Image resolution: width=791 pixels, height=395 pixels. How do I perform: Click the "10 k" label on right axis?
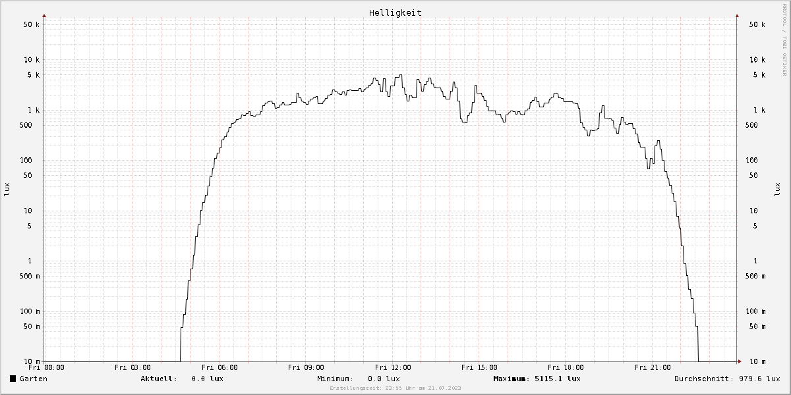(x=757, y=60)
